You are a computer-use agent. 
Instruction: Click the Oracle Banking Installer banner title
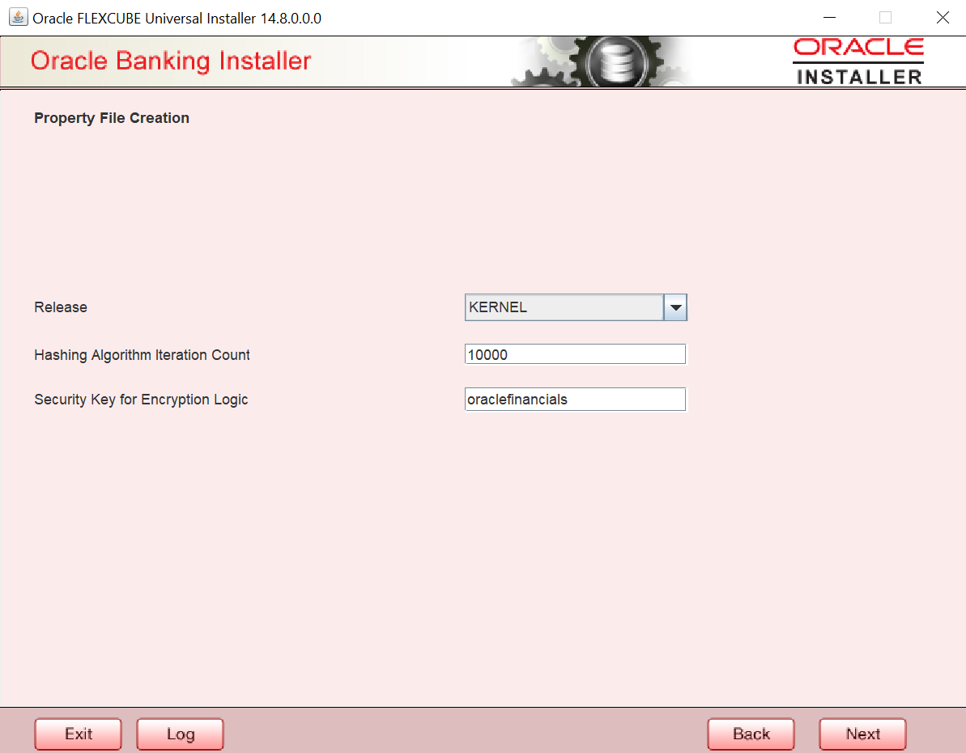(x=171, y=61)
